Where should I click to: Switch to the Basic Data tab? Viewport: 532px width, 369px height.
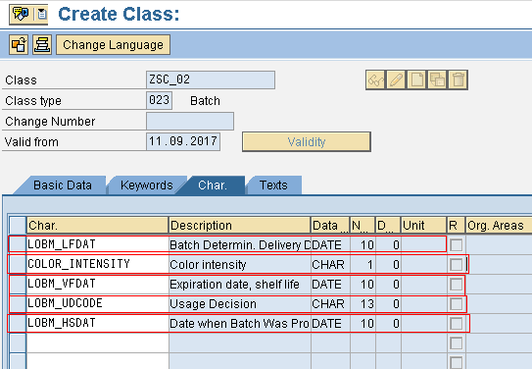[x=63, y=185]
